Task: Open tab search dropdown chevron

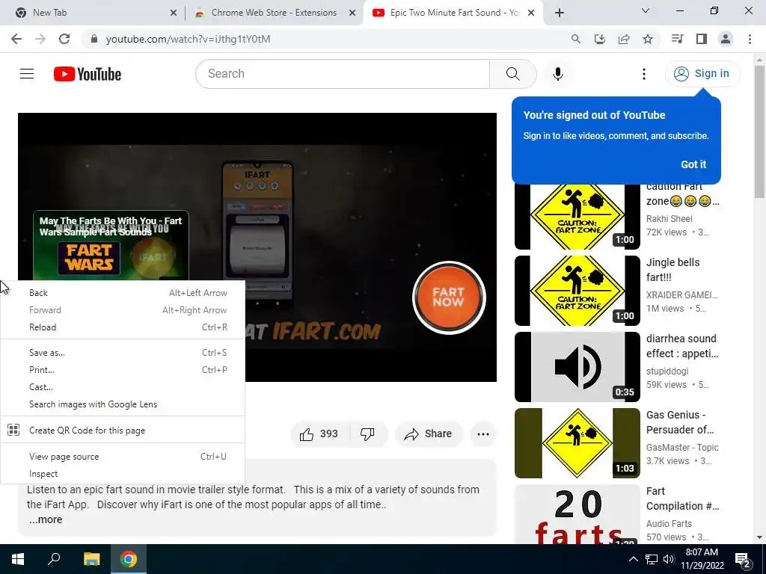Action: pyautogui.click(x=646, y=10)
